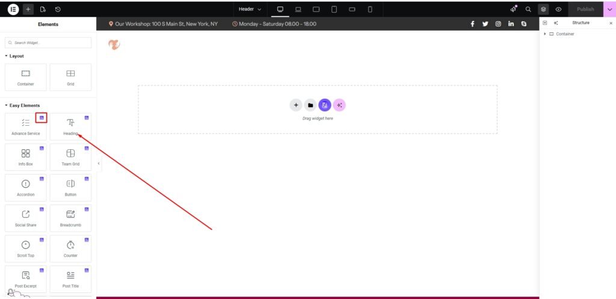616x299 pixels.
Task: Expand the Container item in Structure tree
Action: pos(545,34)
